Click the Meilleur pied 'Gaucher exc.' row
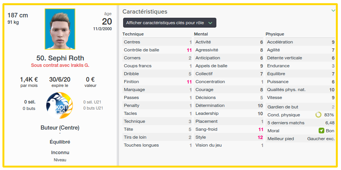The width and height of the screenshot is (341, 170). click(x=300, y=139)
